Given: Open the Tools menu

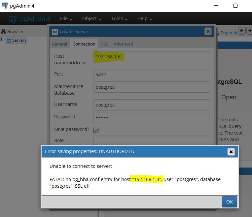Looking at the screenshot, I should (119, 18).
